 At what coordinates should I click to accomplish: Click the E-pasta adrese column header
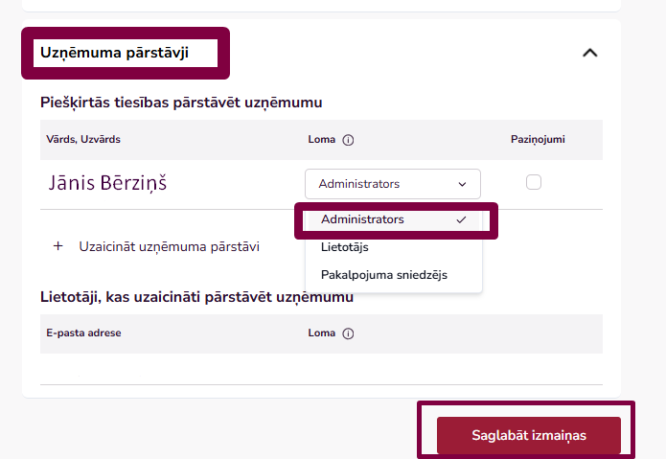[83, 333]
